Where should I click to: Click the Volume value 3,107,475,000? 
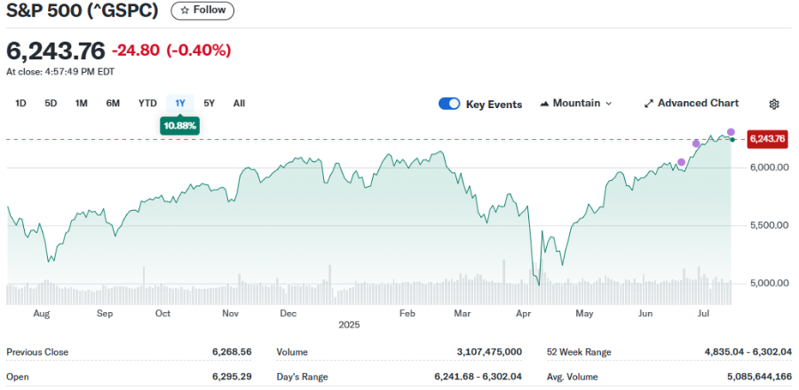coord(489,352)
